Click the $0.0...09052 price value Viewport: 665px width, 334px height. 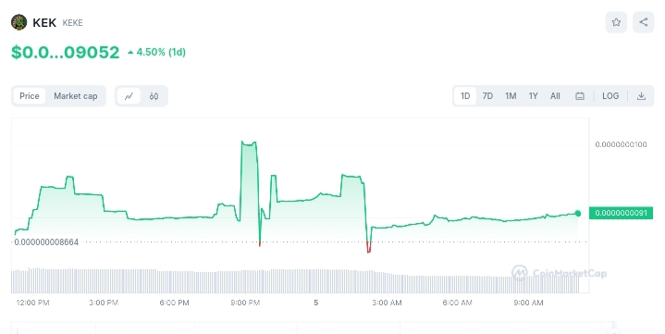pos(66,52)
